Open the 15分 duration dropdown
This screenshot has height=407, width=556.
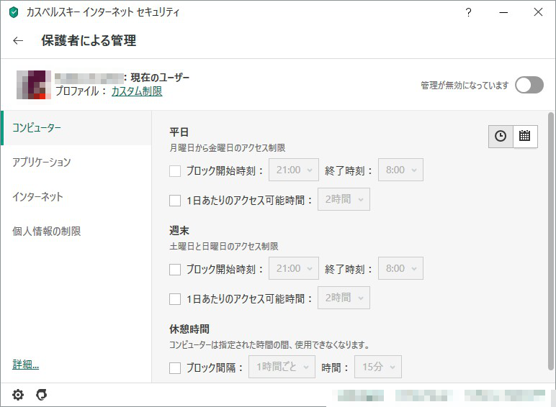click(378, 367)
